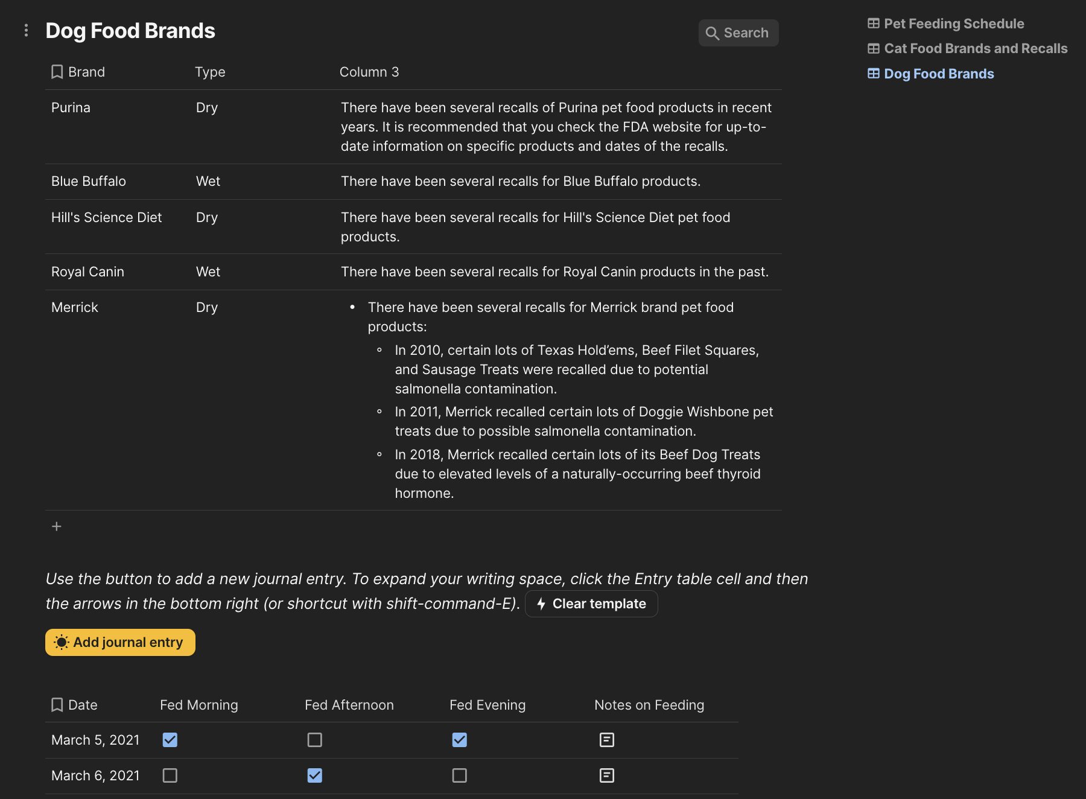Check Fed Afternoon for March 5, 2021
The height and width of the screenshot is (799, 1086).
tap(315, 740)
